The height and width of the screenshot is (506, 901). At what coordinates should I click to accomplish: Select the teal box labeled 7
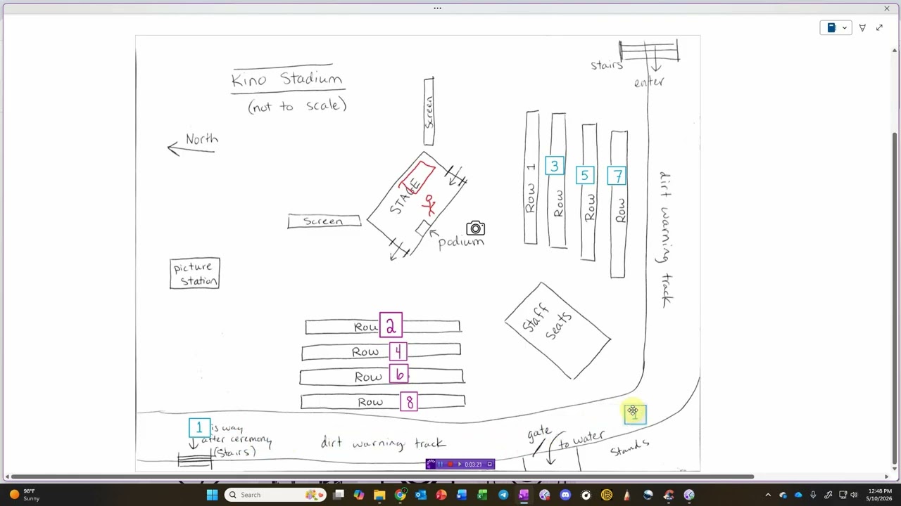click(x=617, y=176)
